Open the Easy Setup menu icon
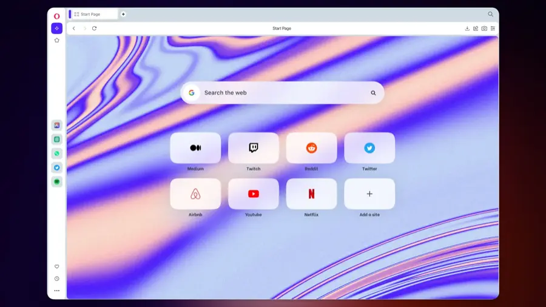Screen dimensions: 546x307 coord(493,29)
